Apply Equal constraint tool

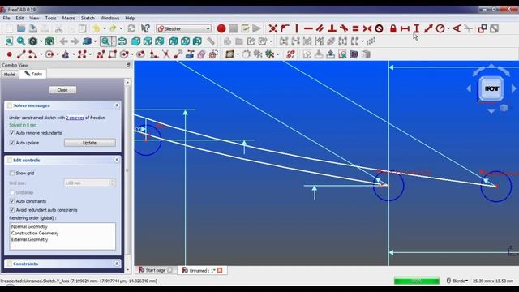click(355, 28)
